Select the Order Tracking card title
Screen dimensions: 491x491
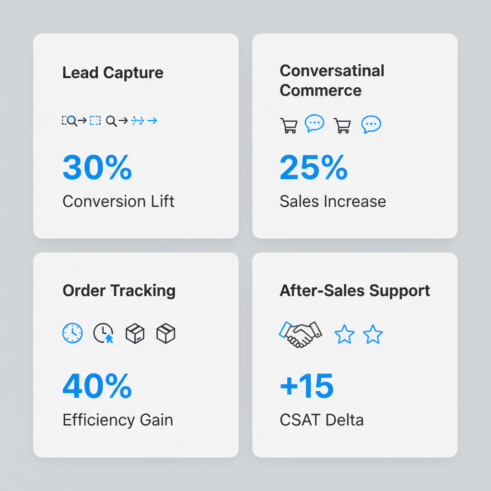119,291
